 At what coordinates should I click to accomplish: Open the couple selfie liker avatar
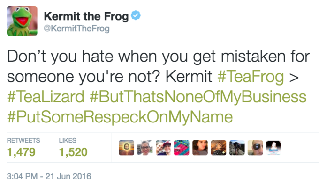coord(163,148)
